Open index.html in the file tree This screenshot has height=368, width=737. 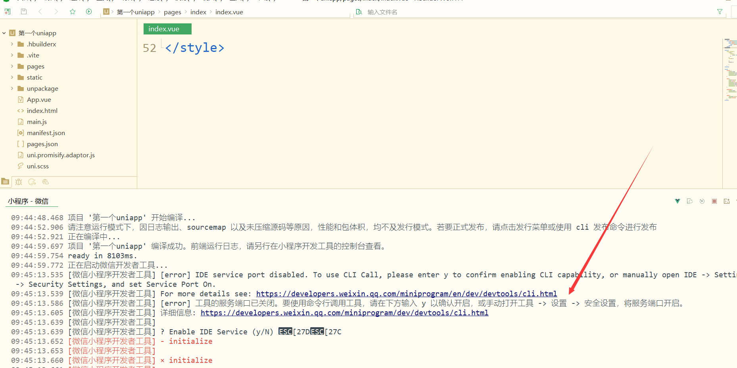coord(42,111)
